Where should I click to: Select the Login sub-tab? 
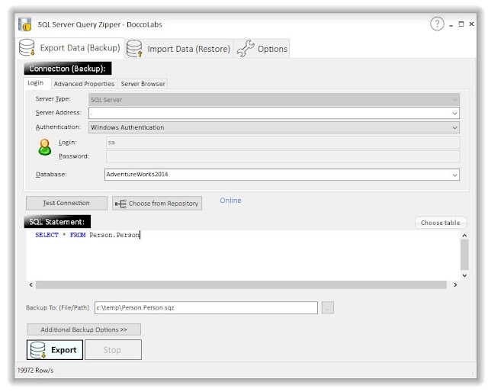[36, 83]
